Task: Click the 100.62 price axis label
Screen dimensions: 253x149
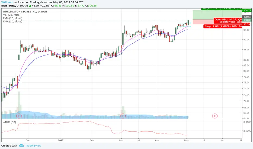Action: pyautogui.click(x=247, y=17)
